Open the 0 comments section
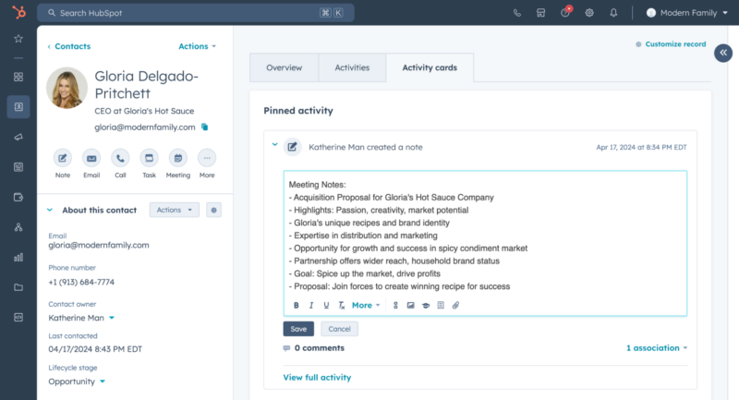 314,348
